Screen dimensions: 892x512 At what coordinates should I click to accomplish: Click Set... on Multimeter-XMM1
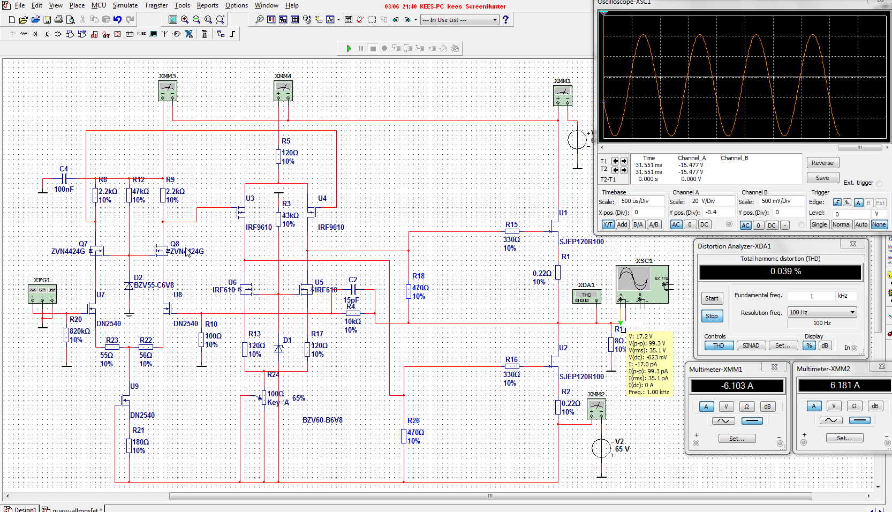pyautogui.click(x=737, y=439)
